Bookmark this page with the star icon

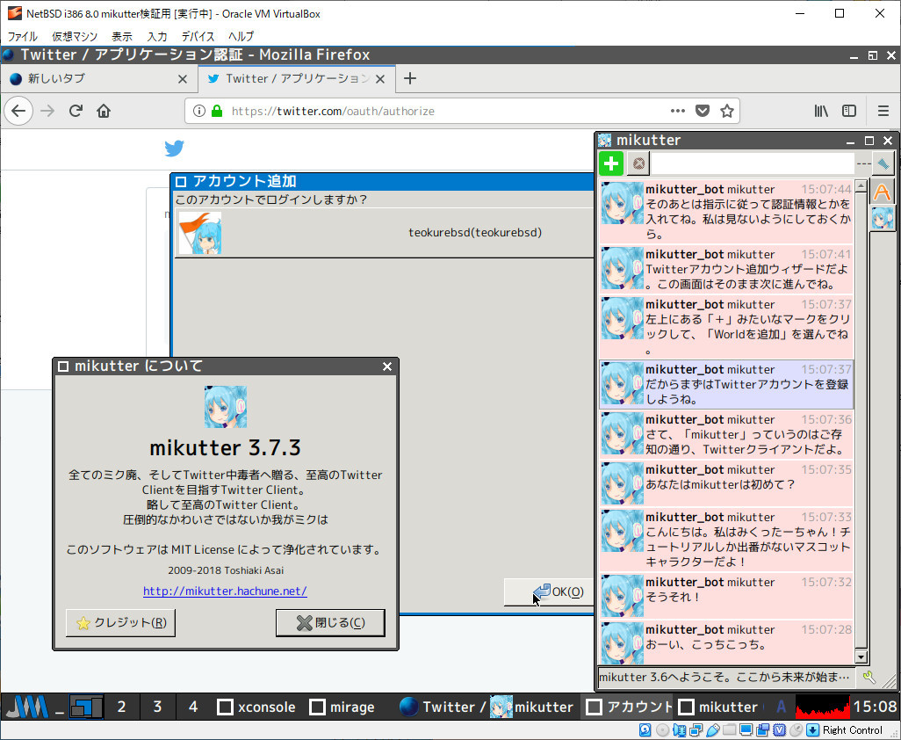click(726, 111)
